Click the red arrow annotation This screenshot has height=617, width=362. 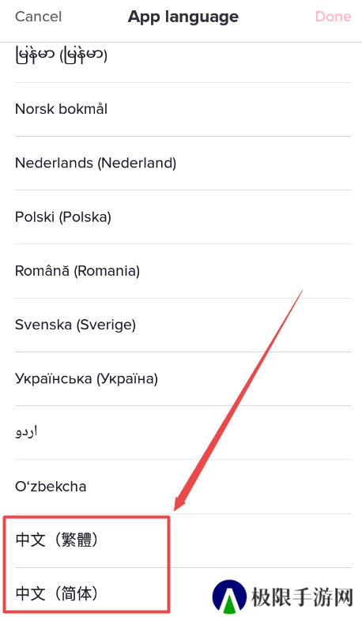(x=239, y=401)
